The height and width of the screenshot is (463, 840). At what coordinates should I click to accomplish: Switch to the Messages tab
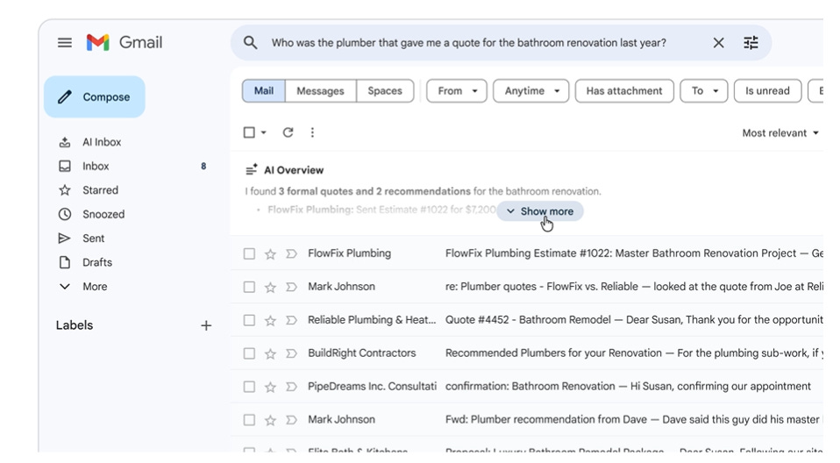[x=320, y=90]
